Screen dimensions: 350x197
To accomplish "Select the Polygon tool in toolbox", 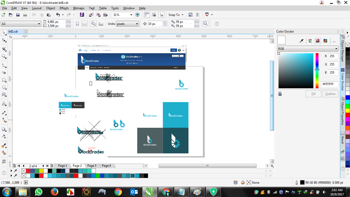I will [x=4, y=95].
